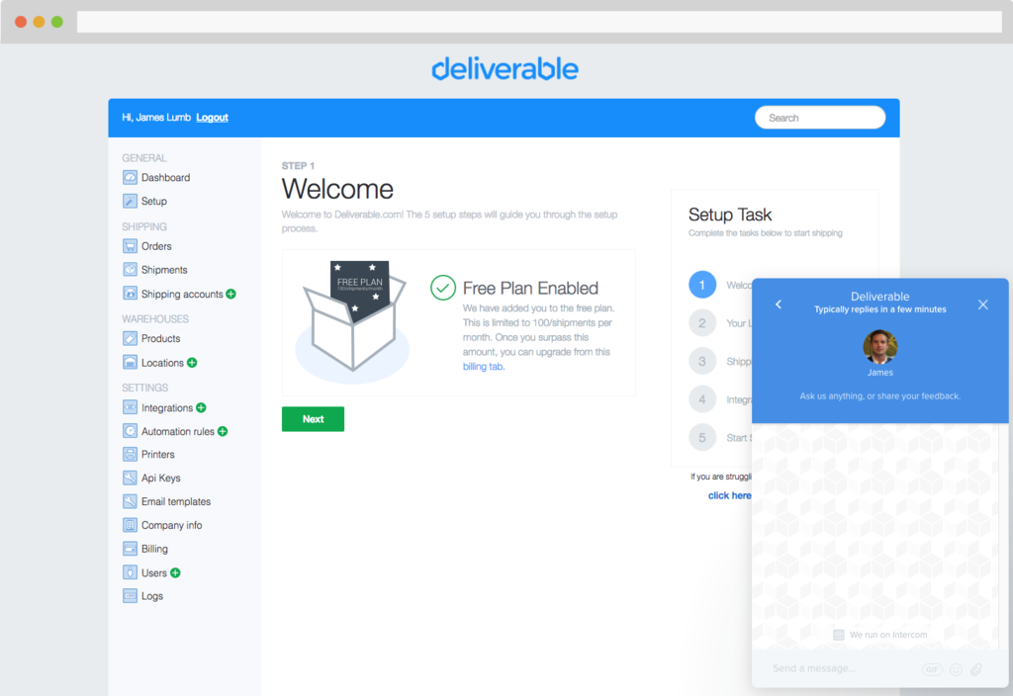Open the Printers icon
Image resolution: width=1013 pixels, height=696 pixels.
(x=130, y=454)
